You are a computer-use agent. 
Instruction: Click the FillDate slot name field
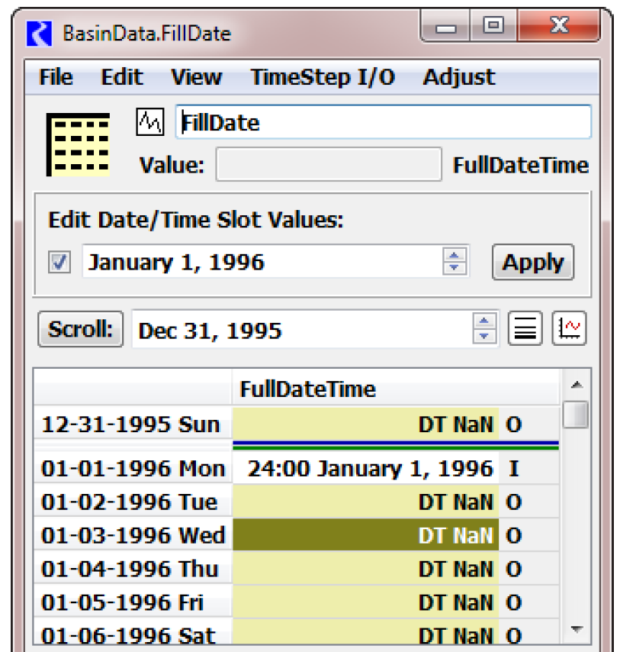(x=383, y=122)
